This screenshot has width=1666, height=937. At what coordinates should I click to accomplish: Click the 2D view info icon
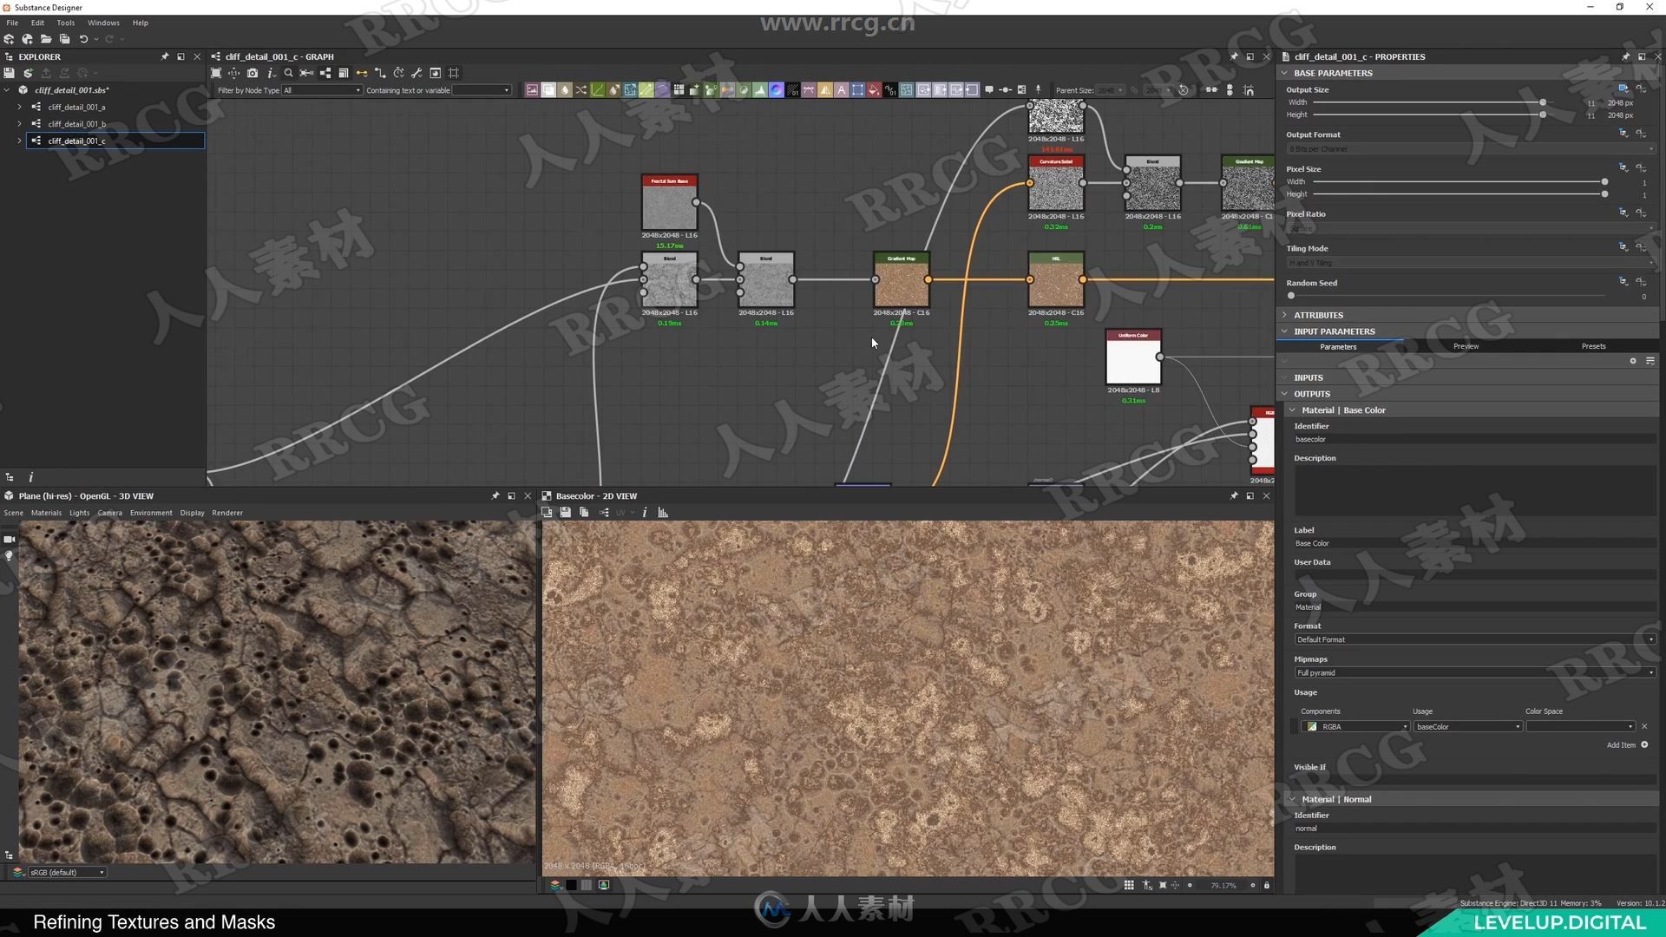pyautogui.click(x=644, y=513)
